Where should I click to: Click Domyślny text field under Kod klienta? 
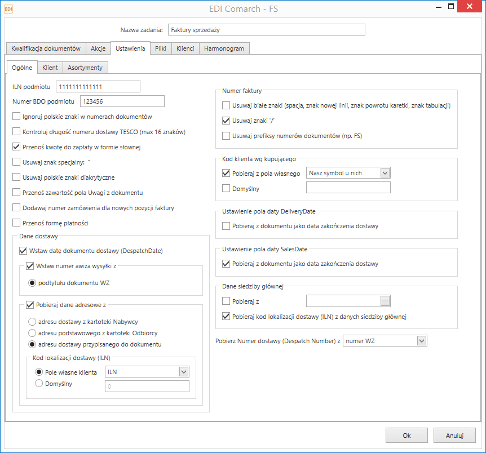pos(348,188)
